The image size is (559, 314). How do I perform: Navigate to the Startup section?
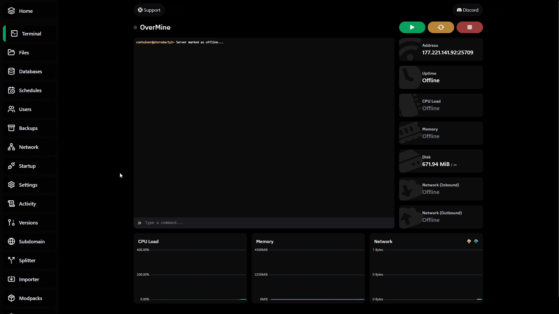coord(27,166)
